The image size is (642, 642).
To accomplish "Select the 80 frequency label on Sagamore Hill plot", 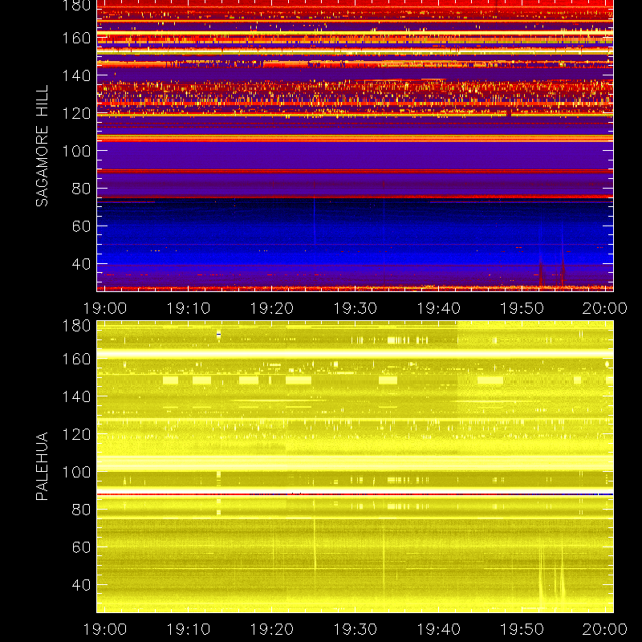I will click(x=81, y=189).
